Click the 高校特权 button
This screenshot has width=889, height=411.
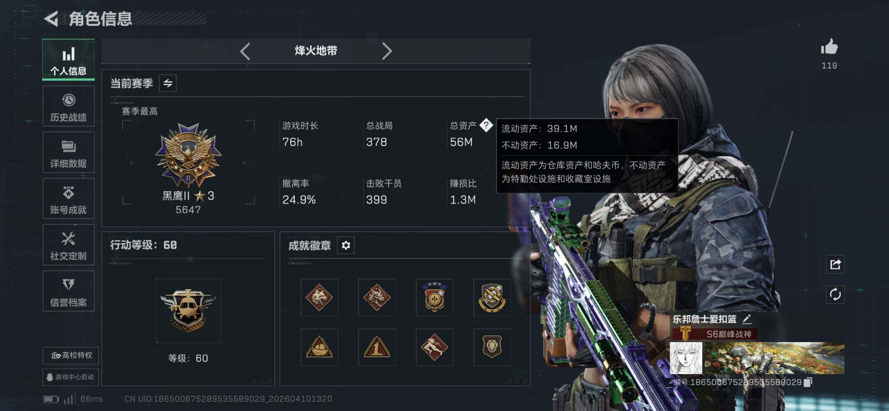coord(71,355)
